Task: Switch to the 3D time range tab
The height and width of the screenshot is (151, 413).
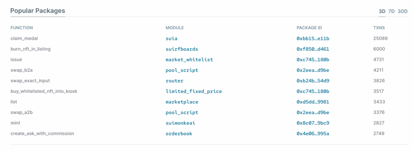Action: (382, 11)
